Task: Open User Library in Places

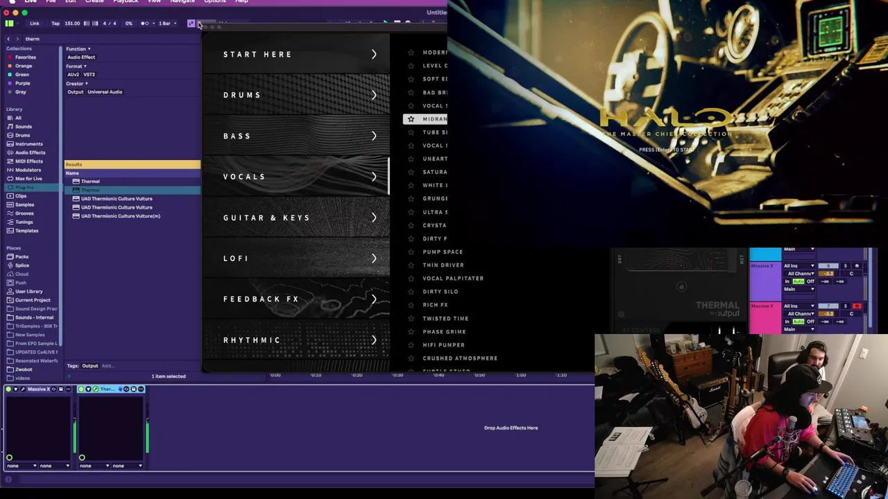Action: point(28,291)
